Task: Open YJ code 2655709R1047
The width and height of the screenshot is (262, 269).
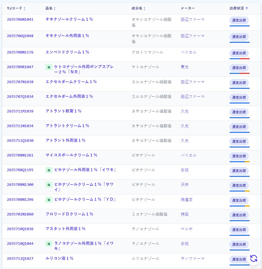Action: (x=20, y=67)
